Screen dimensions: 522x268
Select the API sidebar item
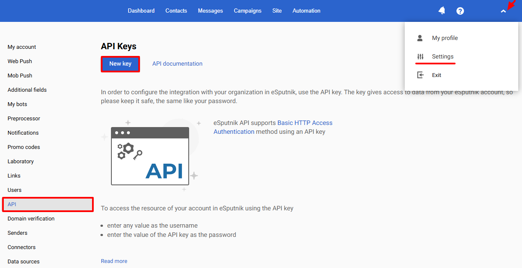pos(48,204)
